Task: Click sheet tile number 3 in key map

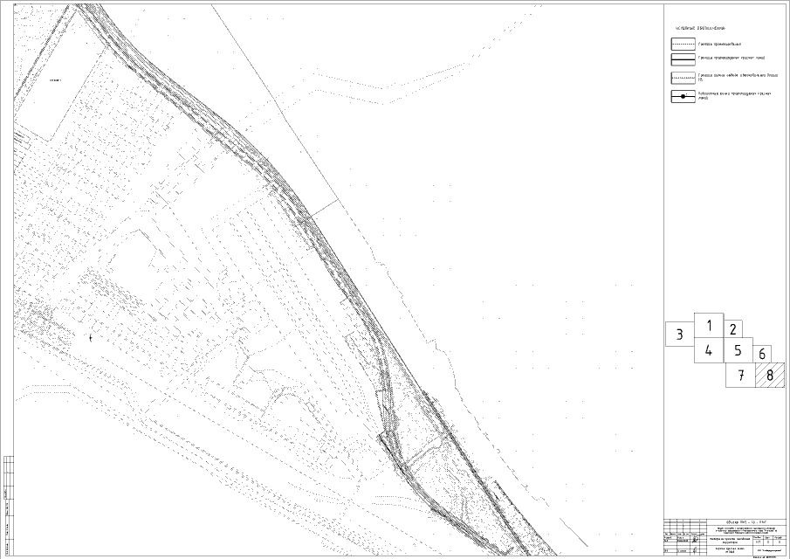Action: 679,335
